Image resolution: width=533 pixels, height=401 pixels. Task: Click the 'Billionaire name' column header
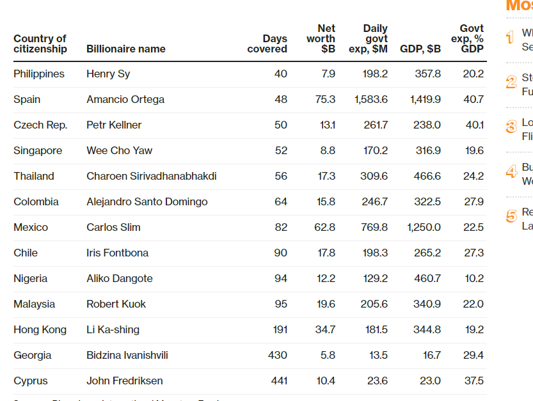125,49
